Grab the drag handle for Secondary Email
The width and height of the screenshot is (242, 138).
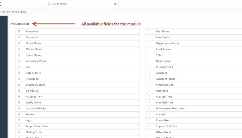coord(19,85)
